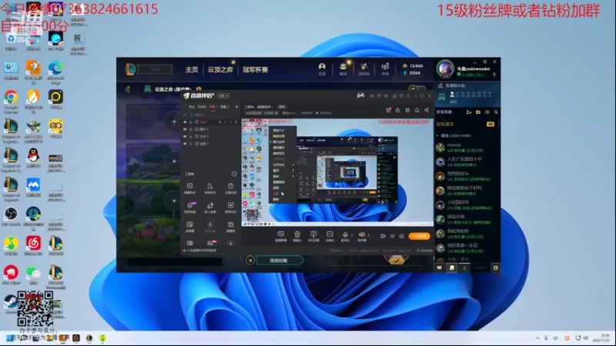
Task: Open settings gear next to start-stream button
Action: pyautogui.click(x=401, y=236)
